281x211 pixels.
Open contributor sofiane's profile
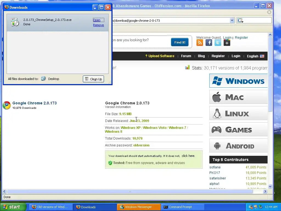(x=215, y=167)
